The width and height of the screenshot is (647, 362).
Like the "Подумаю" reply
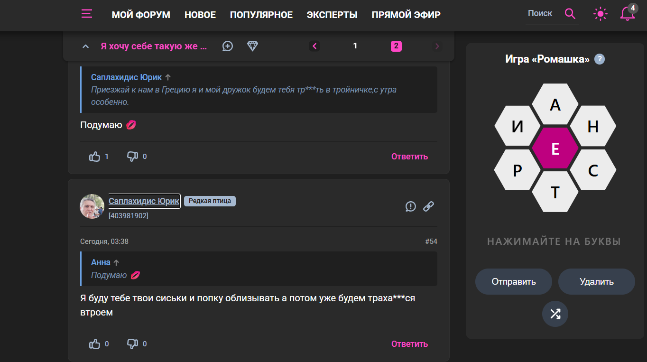(95, 157)
